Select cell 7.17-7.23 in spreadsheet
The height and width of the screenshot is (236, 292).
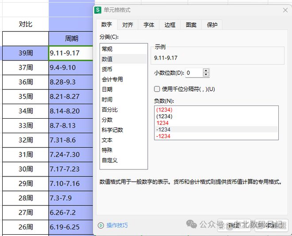pos(71,169)
